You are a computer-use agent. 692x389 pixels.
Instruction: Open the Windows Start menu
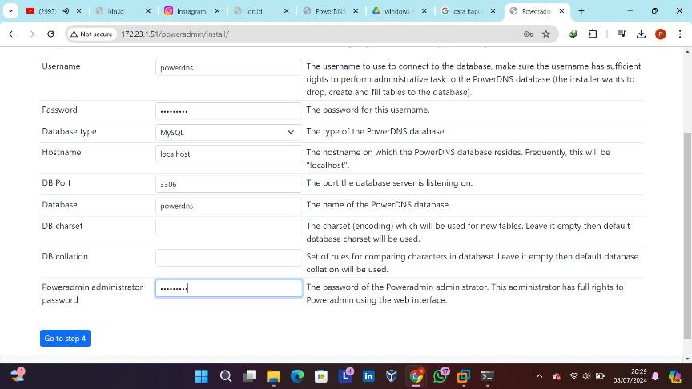pyautogui.click(x=202, y=376)
